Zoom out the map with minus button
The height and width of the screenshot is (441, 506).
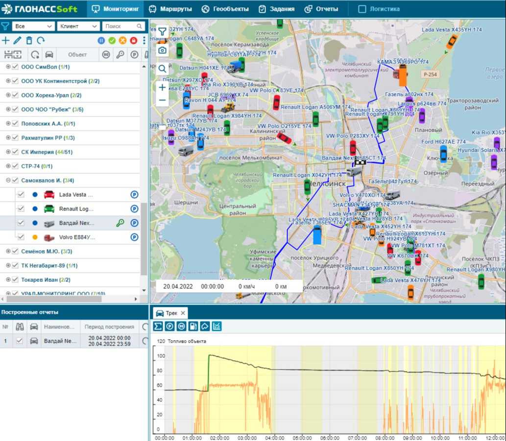[x=162, y=100]
